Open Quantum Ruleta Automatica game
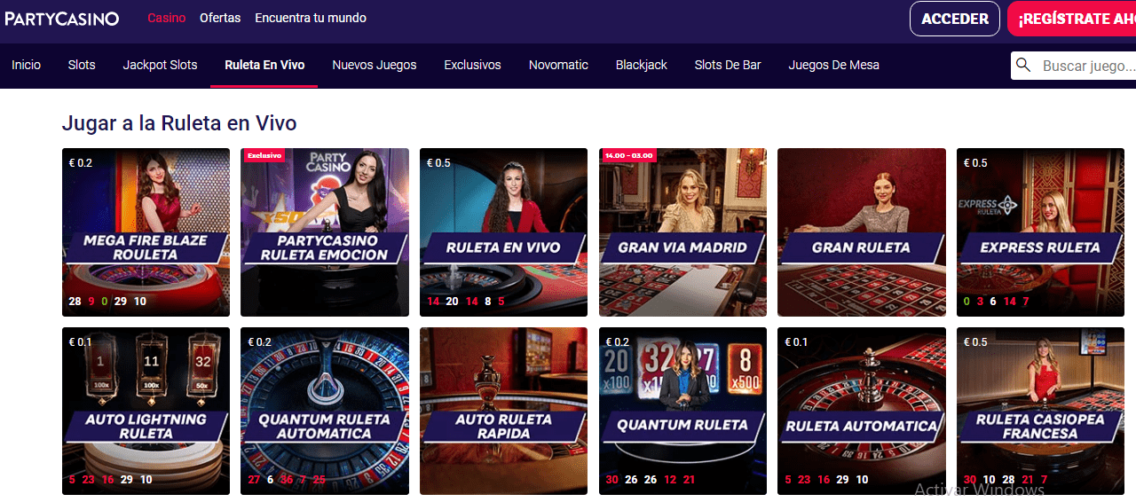 coord(325,411)
